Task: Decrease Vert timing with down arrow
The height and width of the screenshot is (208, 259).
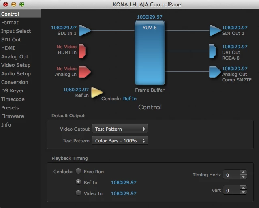Action: [x=243, y=192]
